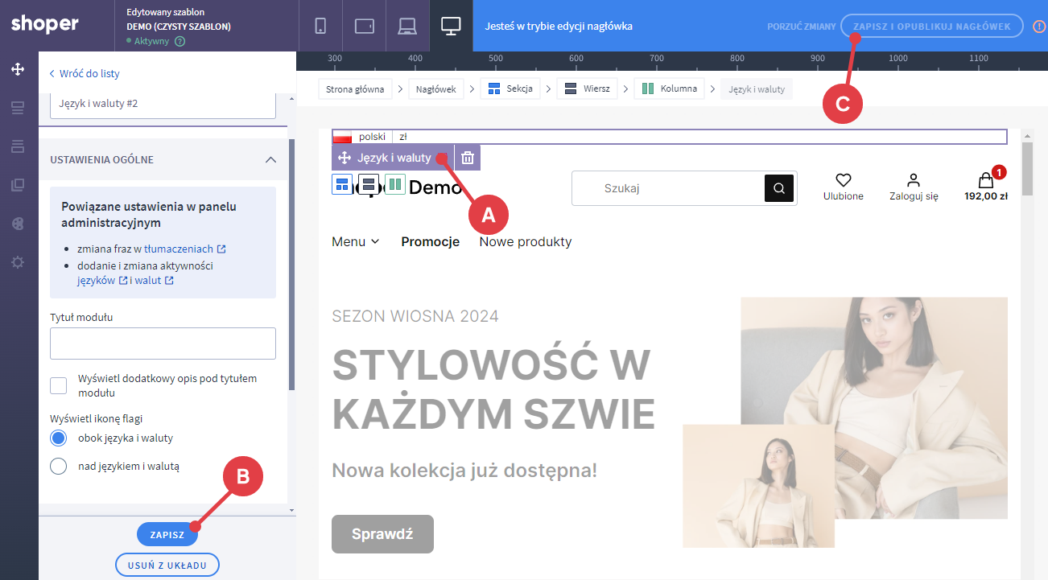Switch to tablet preview
1048x580 pixels.
tap(364, 26)
